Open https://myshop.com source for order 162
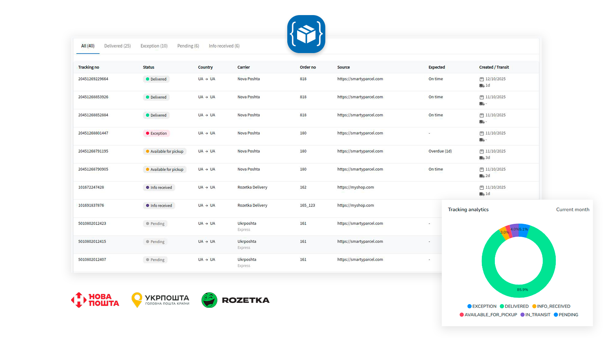This screenshot has height=347, width=613. [x=355, y=187]
